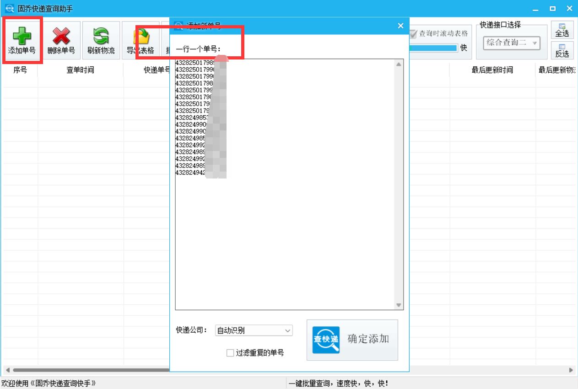
Task: Close the 添加新单号 dialog
Action: [400, 26]
